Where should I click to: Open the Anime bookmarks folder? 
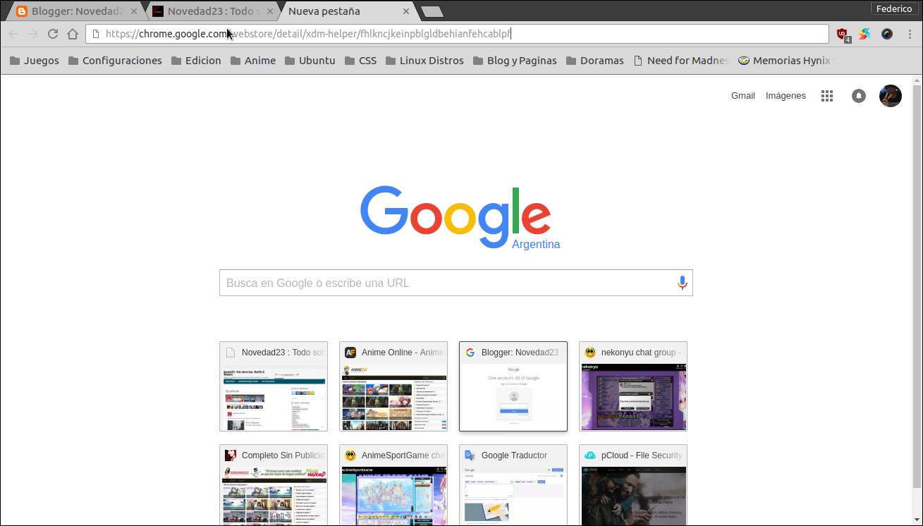(252, 61)
